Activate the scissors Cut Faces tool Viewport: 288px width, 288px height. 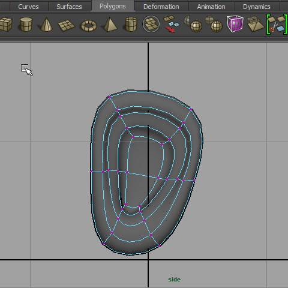tap(277, 25)
